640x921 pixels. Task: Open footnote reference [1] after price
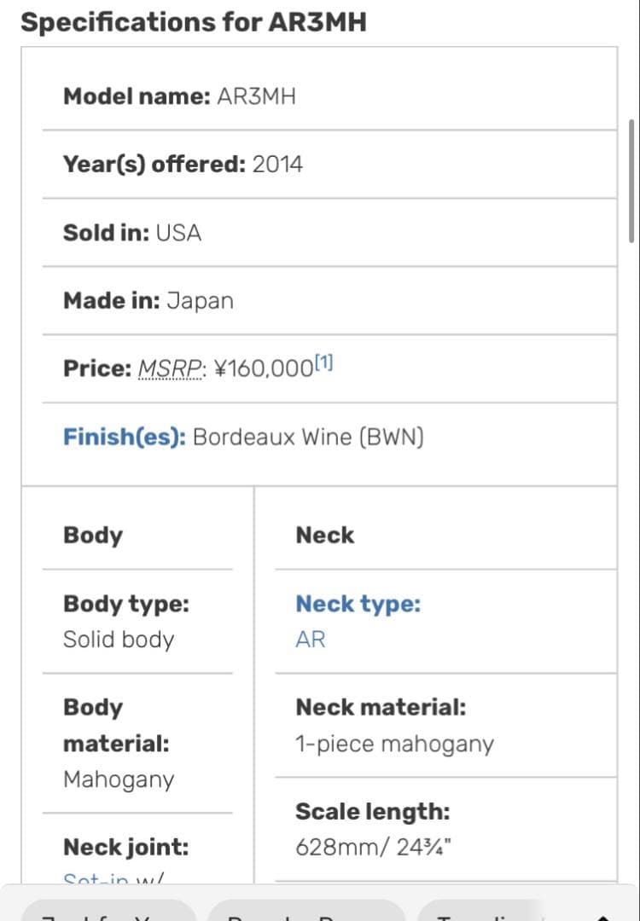coord(324,363)
